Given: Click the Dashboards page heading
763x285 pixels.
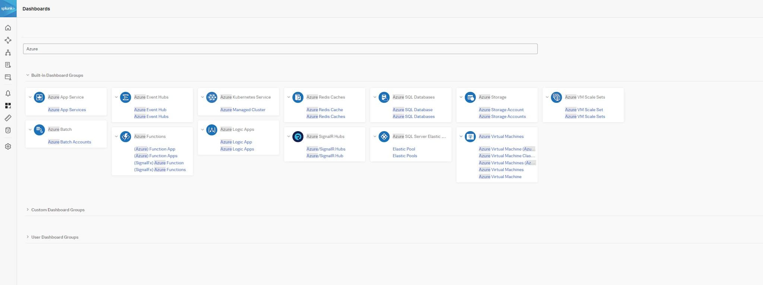Looking at the screenshot, I should tap(36, 9).
